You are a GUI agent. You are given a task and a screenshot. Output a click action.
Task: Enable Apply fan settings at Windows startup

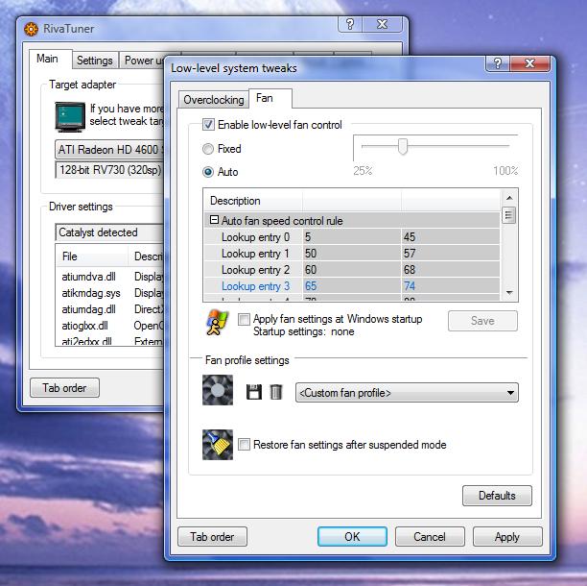(x=245, y=319)
